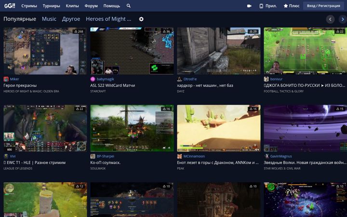The image size is (347, 217).
Task: Open PEAK desert stream thumbnail by MCinnamoon
Action: (x=219, y=128)
